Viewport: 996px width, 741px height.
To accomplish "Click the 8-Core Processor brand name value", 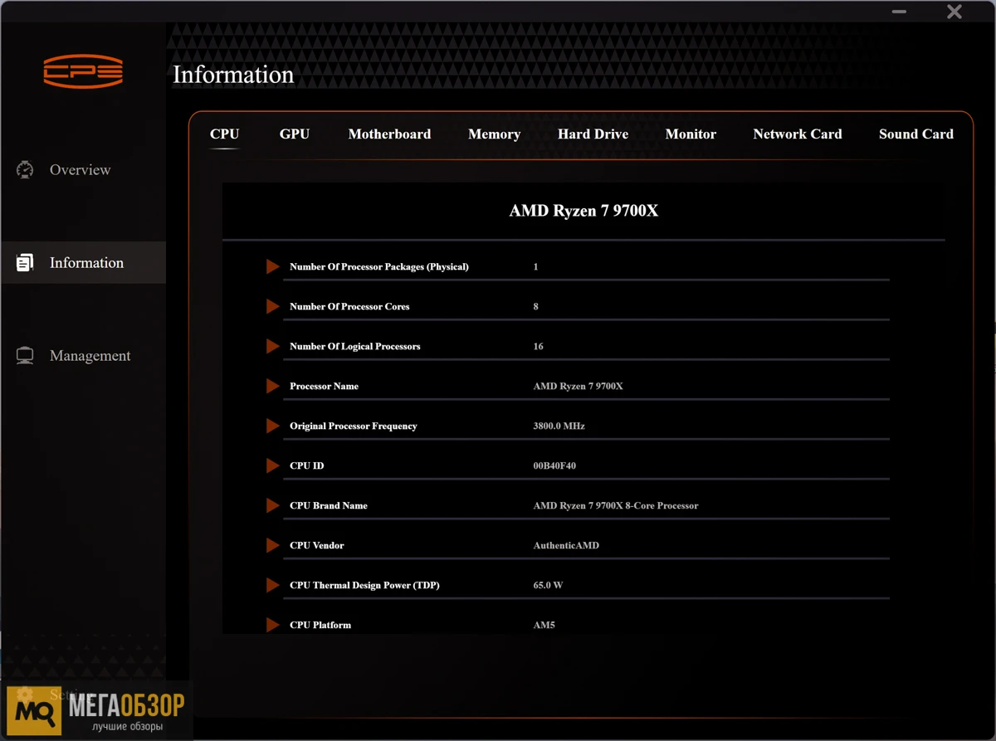I will 616,506.
